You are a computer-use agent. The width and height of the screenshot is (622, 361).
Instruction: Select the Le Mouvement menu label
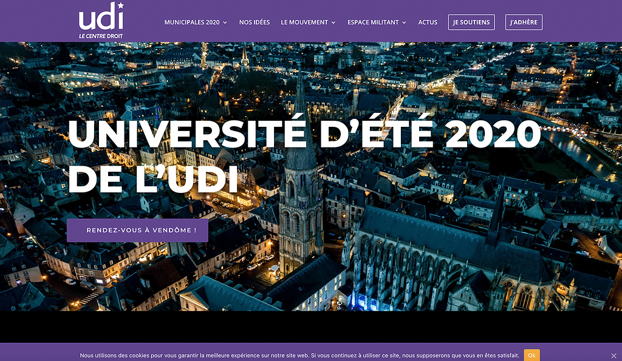coord(304,22)
